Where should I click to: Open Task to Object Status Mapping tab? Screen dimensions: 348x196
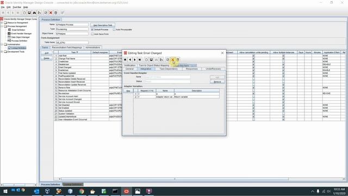coord(154,65)
